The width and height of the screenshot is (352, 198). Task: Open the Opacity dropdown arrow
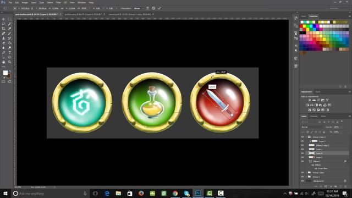(342, 127)
